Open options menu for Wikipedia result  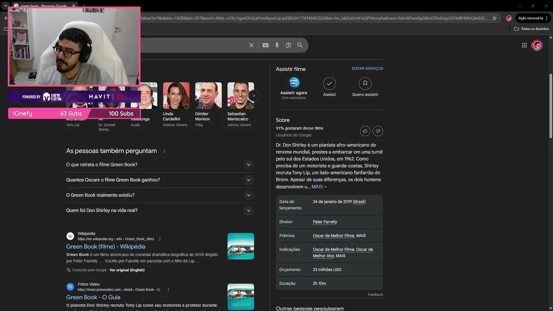pos(160,239)
